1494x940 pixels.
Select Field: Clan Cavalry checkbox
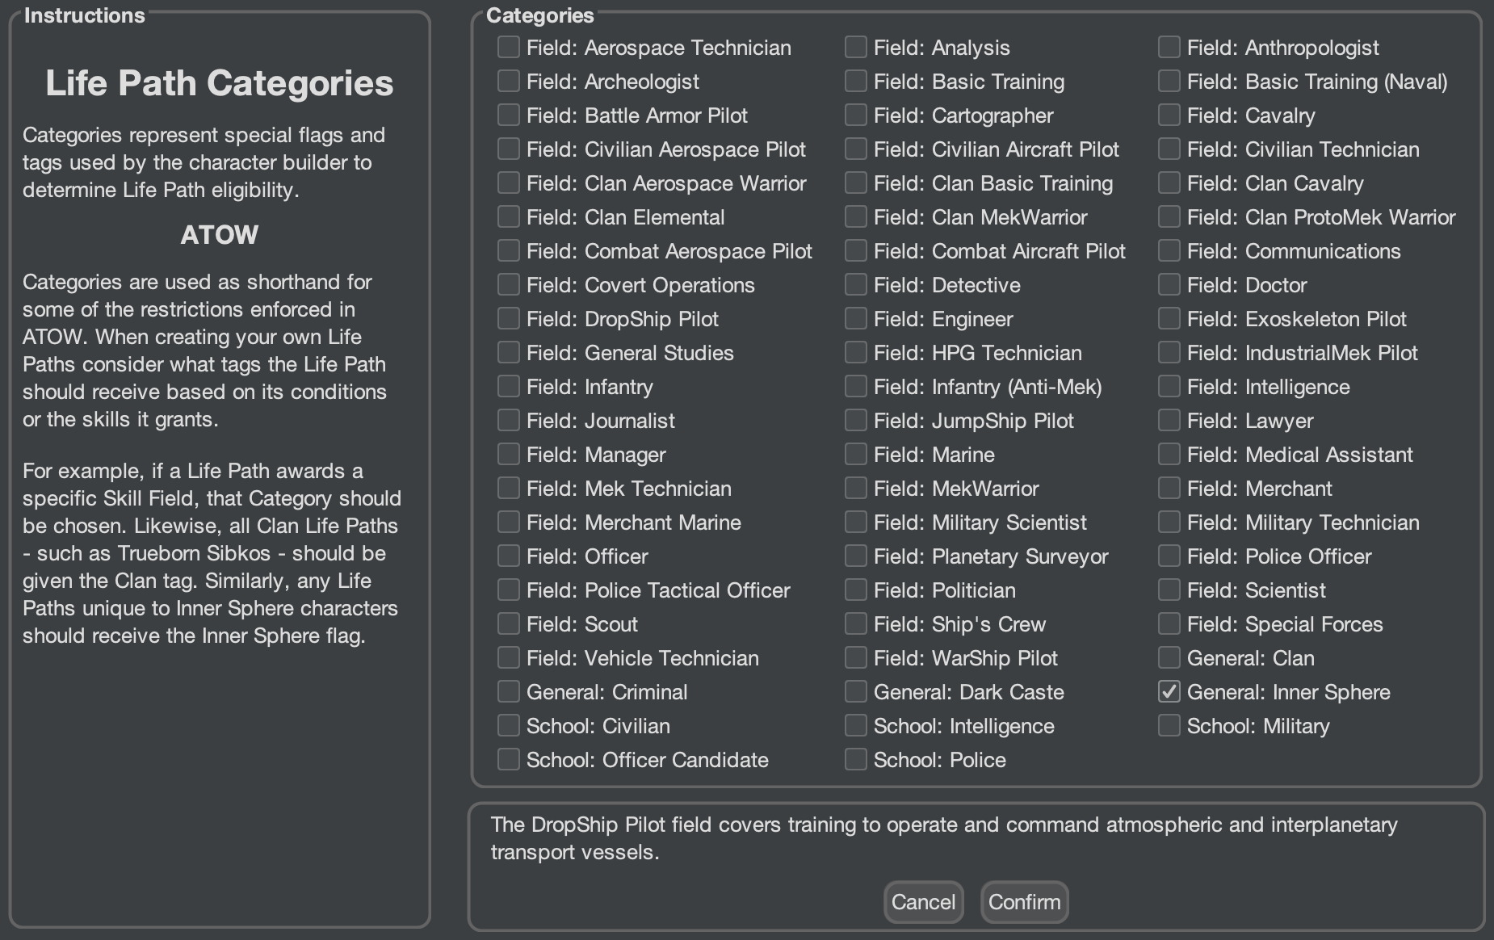(1169, 183)
